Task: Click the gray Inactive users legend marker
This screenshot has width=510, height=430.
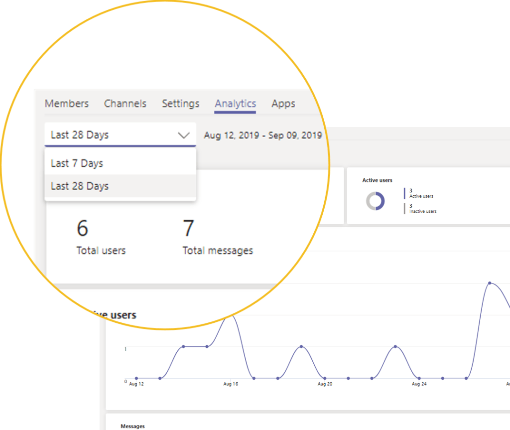Action: [x=405, y=208]
